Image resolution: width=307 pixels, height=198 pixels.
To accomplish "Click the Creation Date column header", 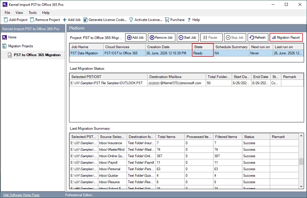I will (169, 47).
